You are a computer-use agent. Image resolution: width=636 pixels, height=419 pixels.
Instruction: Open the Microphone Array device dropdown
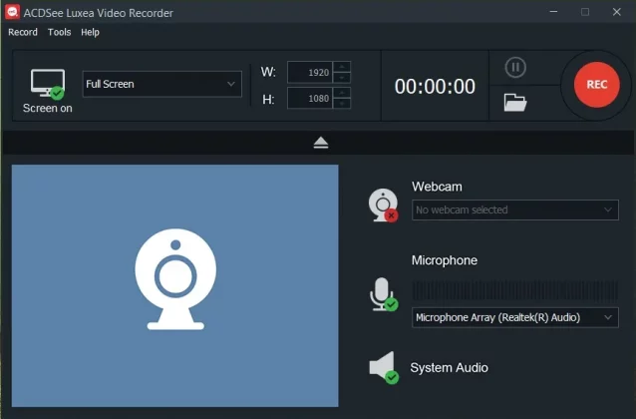tap(515, 317)
